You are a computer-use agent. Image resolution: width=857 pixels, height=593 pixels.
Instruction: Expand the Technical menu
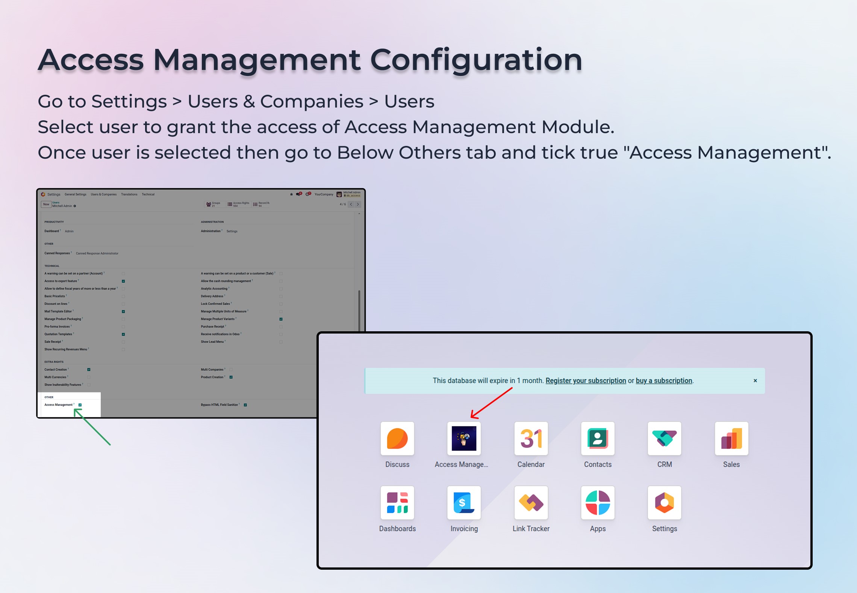[x=148, y=194]
